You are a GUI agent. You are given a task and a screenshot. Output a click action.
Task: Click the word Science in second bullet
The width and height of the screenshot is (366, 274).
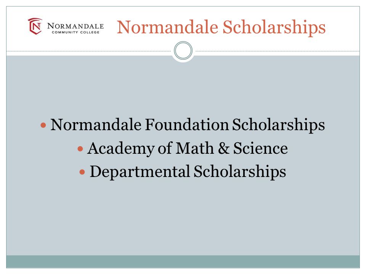(x=260, y=148)
